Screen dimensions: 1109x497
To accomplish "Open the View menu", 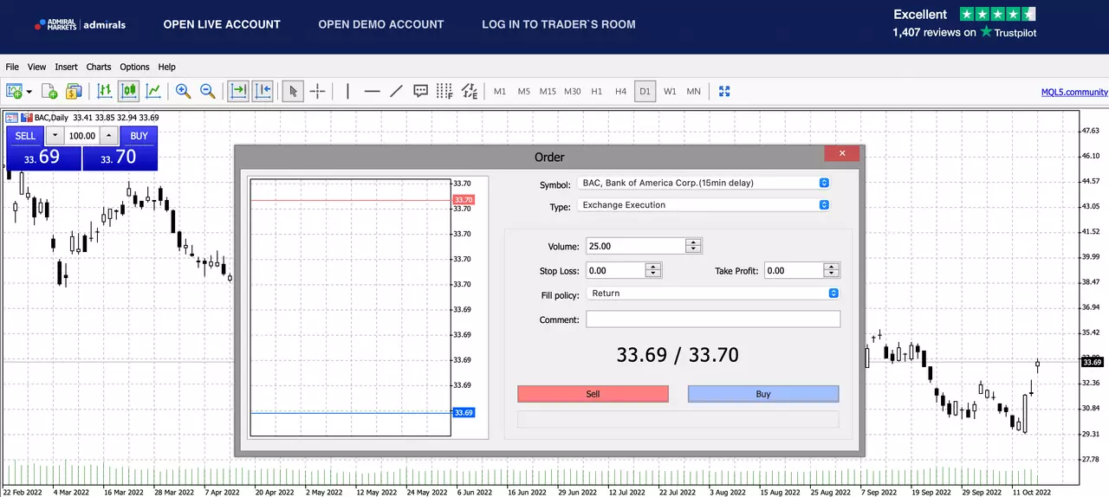I will point(36,67).
